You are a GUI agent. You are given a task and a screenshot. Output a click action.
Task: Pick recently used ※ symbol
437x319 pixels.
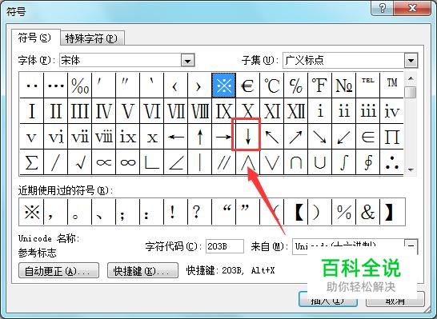(x=31, y=212)
